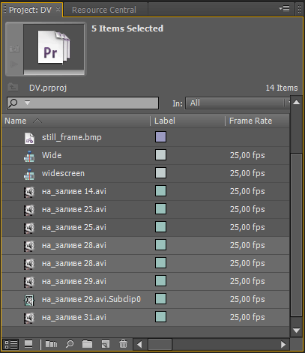The image size is (305, 353).
Task: Switch to List View button
Action: click(10, 345)
